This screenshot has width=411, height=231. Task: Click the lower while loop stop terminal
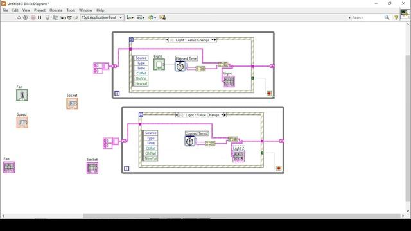point(279,168)
